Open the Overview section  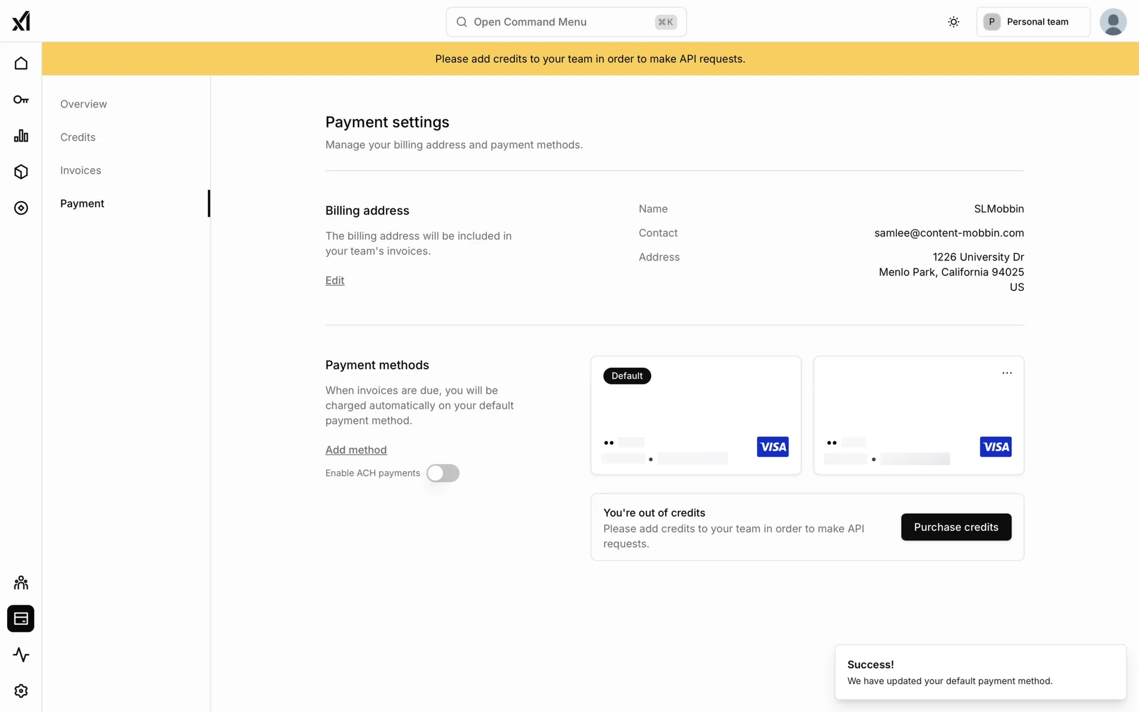coord(84,104)
